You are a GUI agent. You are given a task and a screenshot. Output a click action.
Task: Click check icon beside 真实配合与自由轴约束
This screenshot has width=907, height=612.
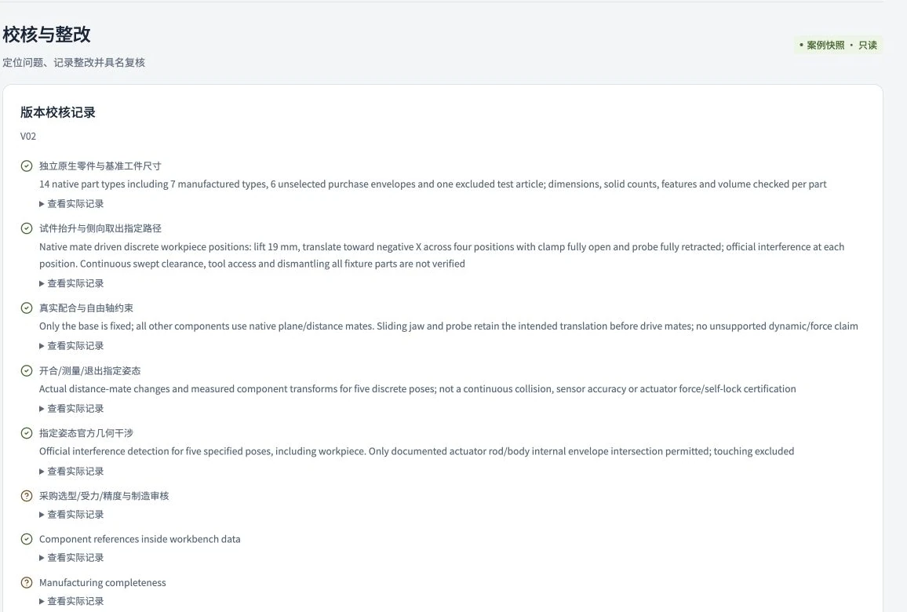click(27, 308)
